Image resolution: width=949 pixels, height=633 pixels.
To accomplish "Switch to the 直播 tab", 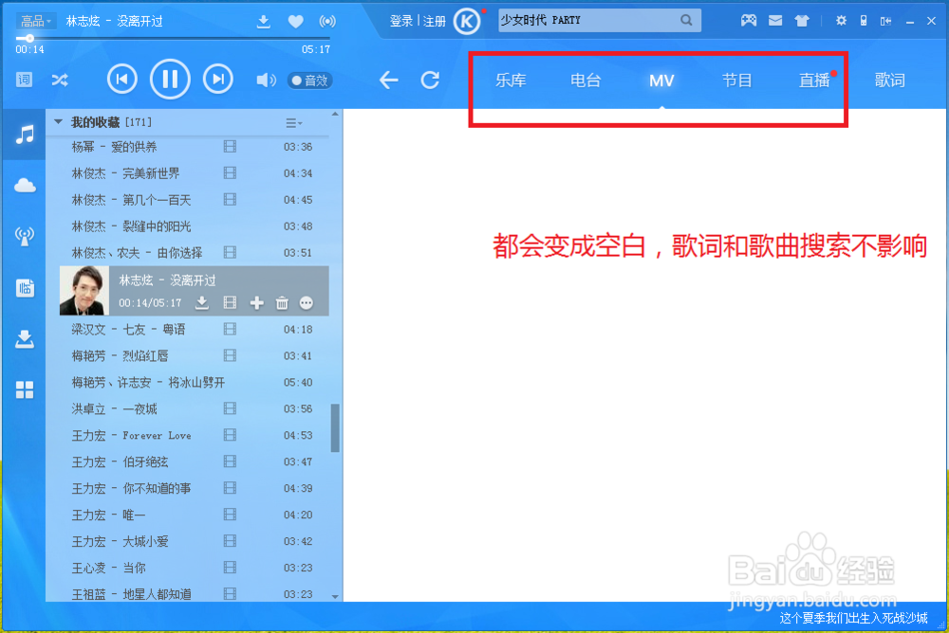I will tap(814, 81).
